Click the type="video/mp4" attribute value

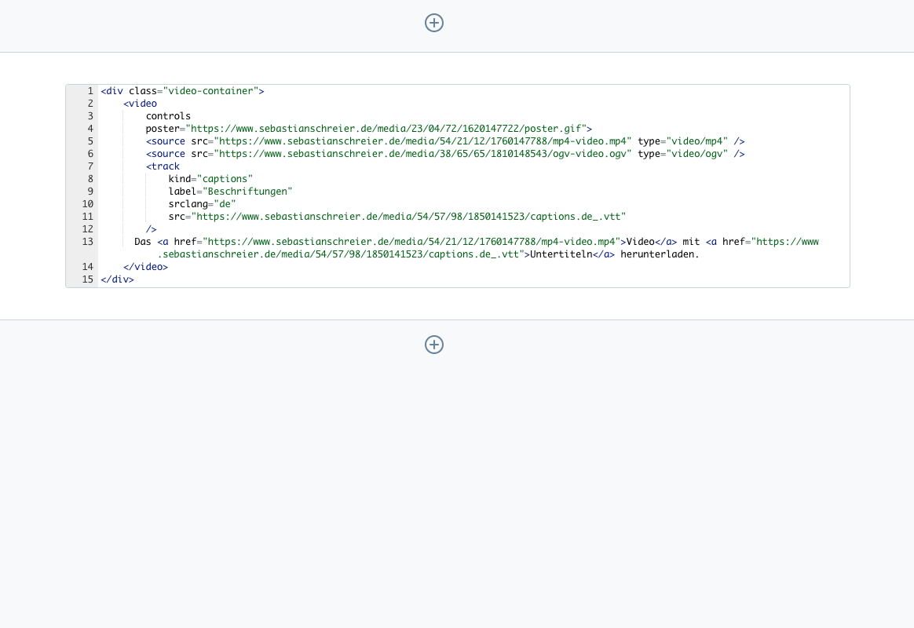[x=697, y=141]
